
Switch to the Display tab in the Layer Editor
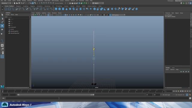tap(168, 68)
